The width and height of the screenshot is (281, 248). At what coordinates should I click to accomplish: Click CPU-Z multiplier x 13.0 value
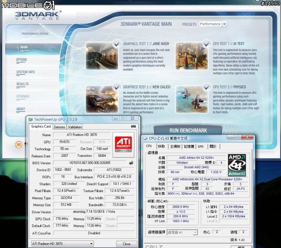(x=180, y=212)
